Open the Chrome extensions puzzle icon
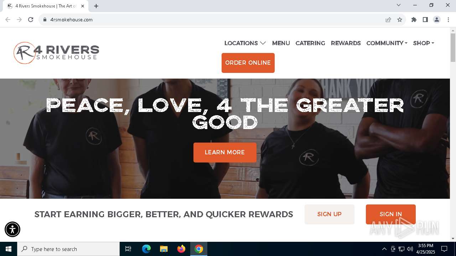 414,20
